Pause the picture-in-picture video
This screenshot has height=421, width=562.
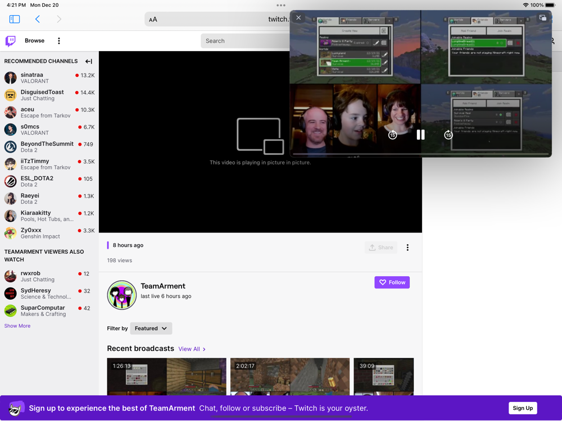420,135
